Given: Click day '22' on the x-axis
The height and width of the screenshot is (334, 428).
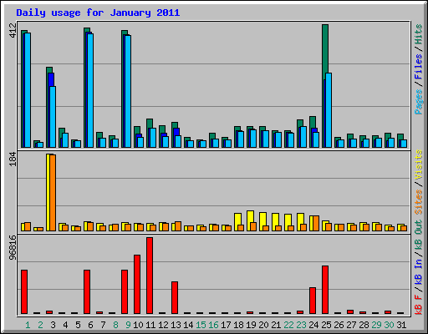Looking at the screenshot, I should tap(288, 325).
